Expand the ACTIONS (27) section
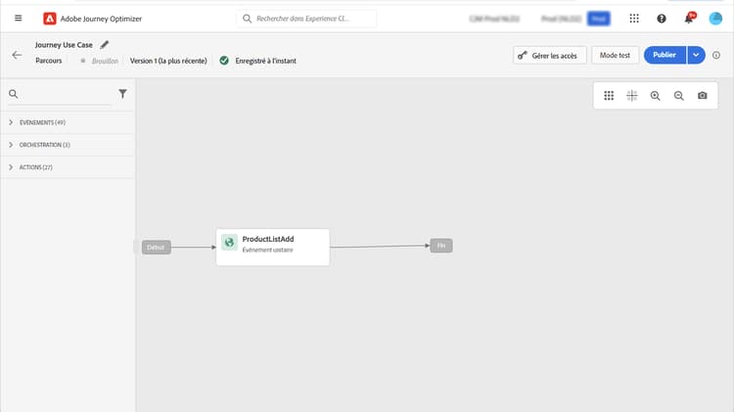 coord(67,167)
